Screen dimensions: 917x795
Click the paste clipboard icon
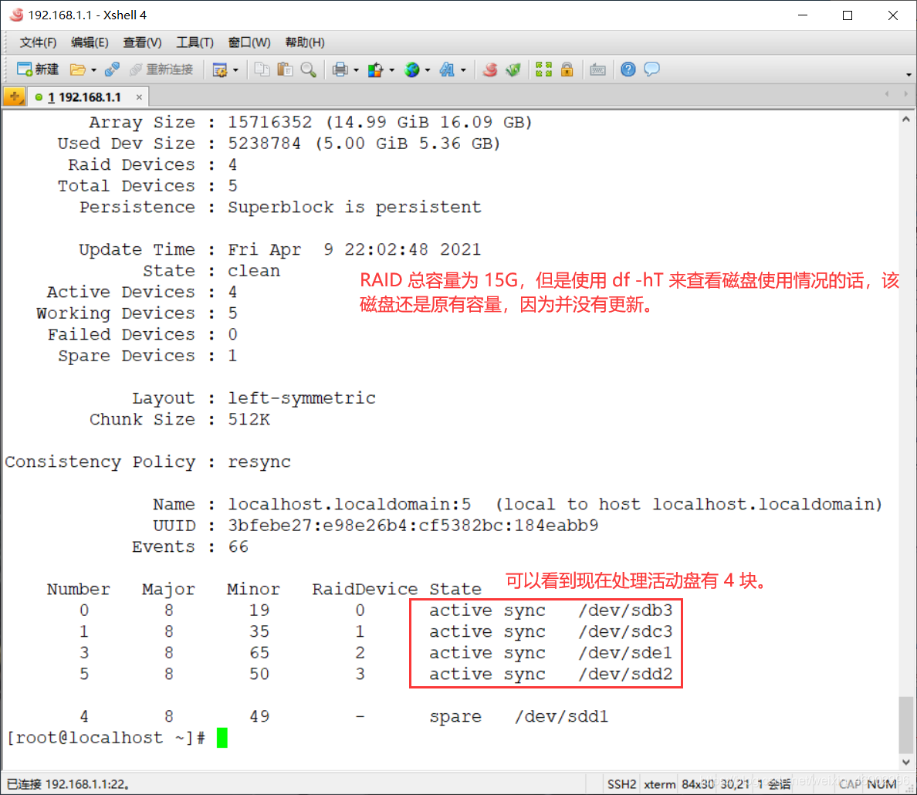click(285, 69)
